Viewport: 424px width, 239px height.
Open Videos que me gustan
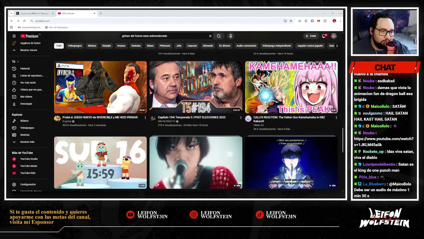point(28,90)
